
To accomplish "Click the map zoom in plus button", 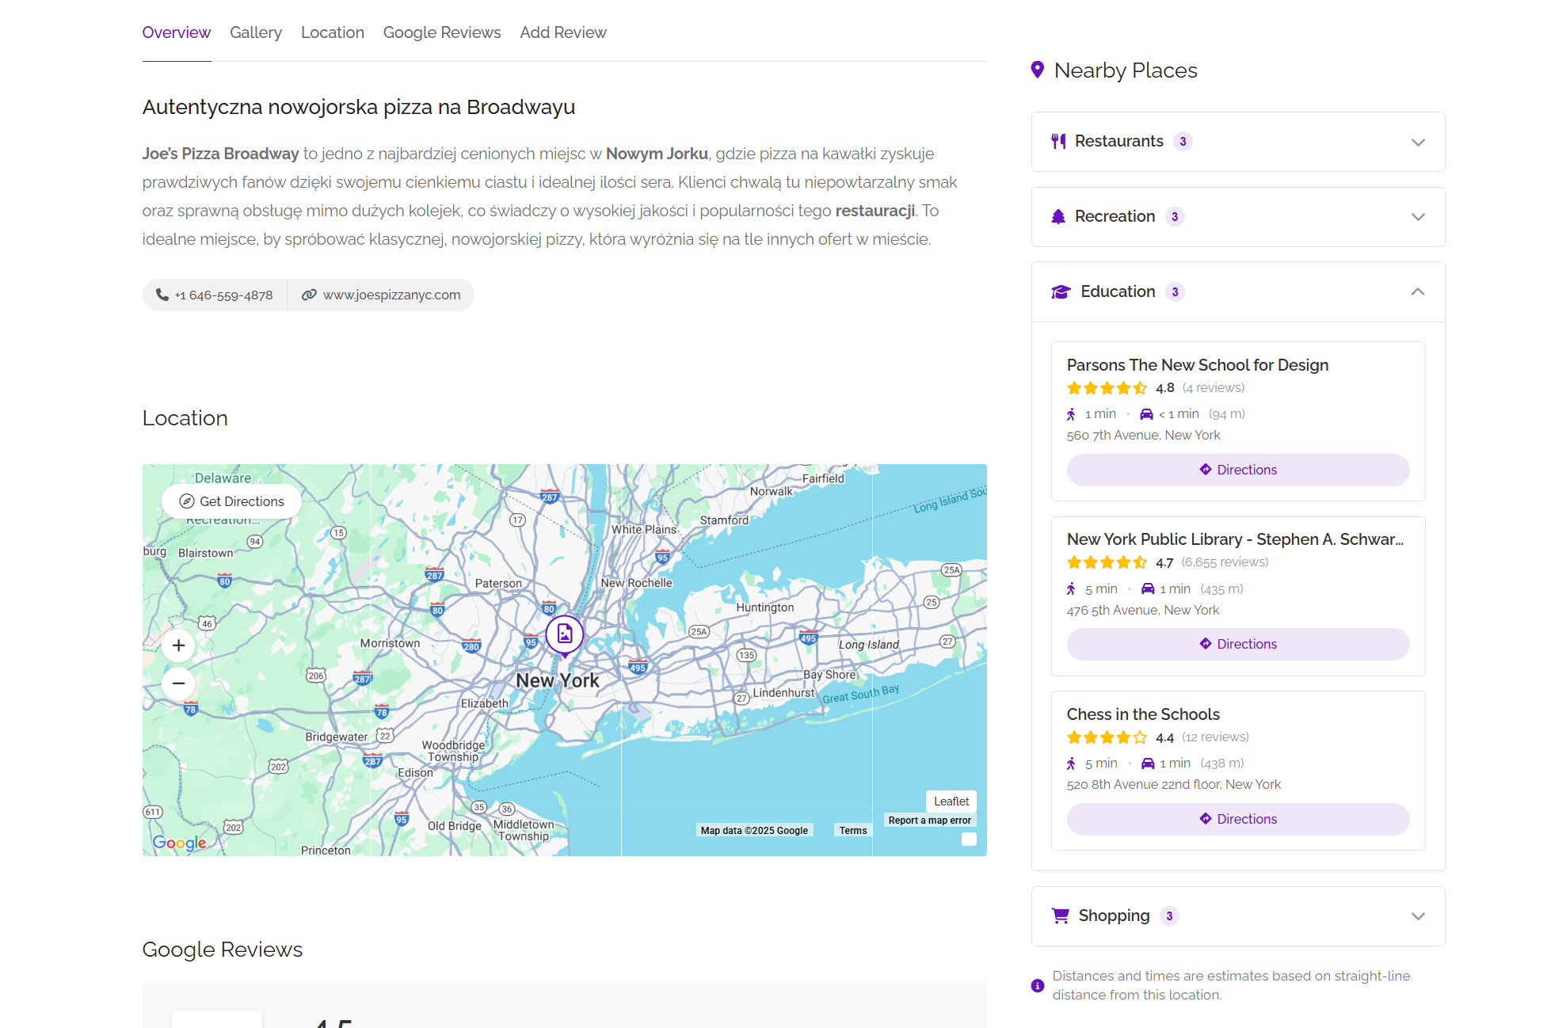I will [179, 645].
